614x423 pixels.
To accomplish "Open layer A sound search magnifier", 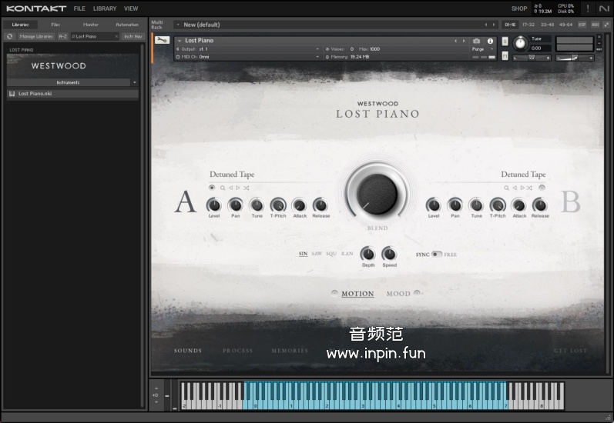I will [x=223, y=188].
